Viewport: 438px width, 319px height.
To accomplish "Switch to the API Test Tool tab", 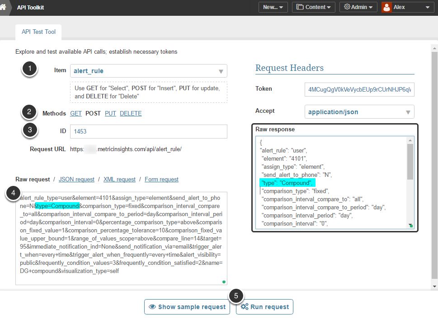I will (38, 32).
